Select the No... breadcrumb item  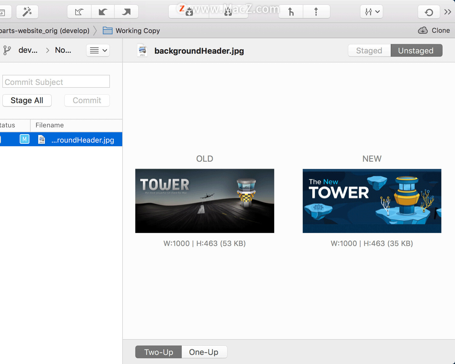[x=63, y=50]
